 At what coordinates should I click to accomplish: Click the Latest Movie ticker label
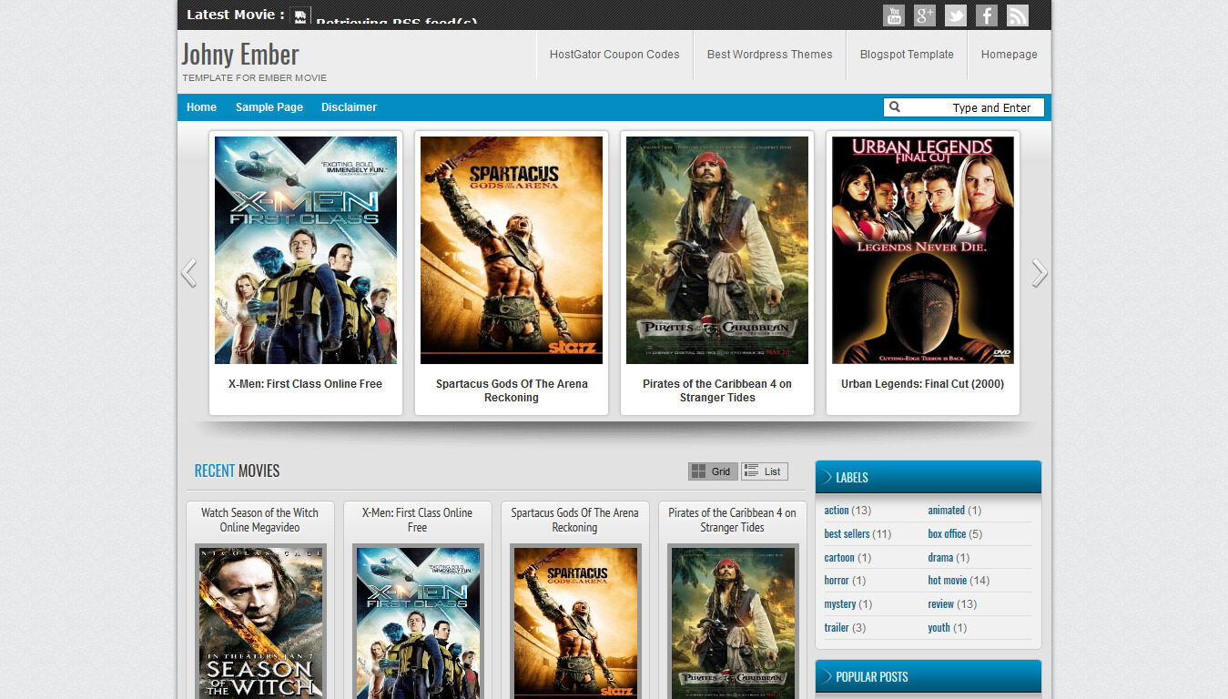(236, 15)
